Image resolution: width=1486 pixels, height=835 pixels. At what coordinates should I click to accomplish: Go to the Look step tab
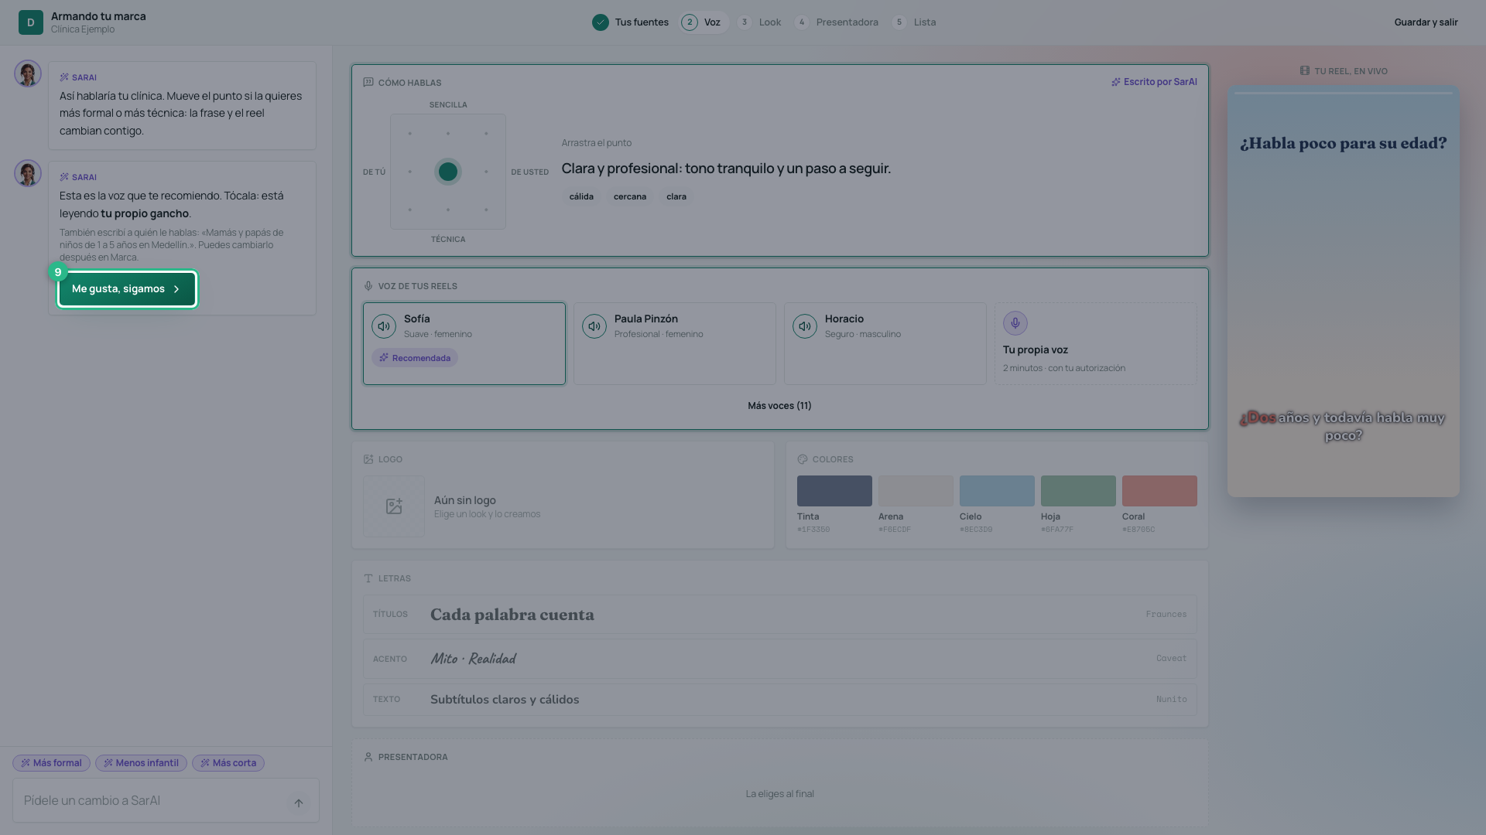(759, 22)
